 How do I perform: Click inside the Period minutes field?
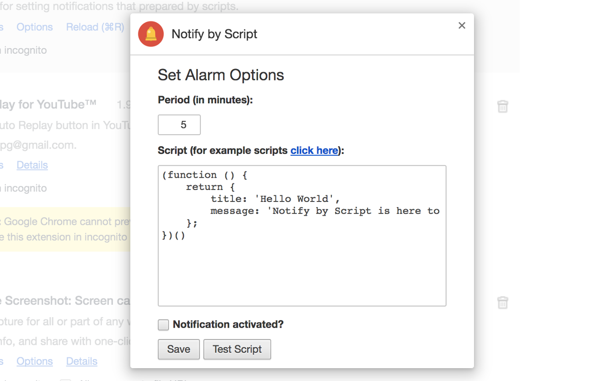click(x=179, y=124)
